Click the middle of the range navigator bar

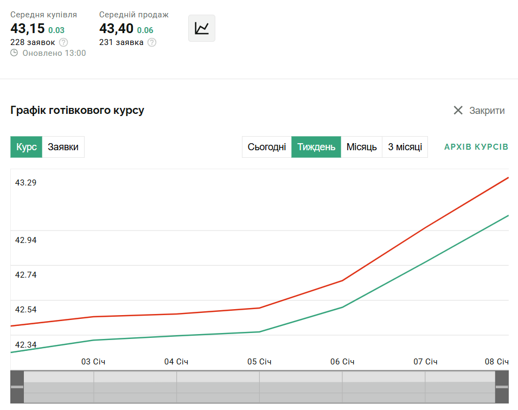pyautogui.click(x=259, y=387)
